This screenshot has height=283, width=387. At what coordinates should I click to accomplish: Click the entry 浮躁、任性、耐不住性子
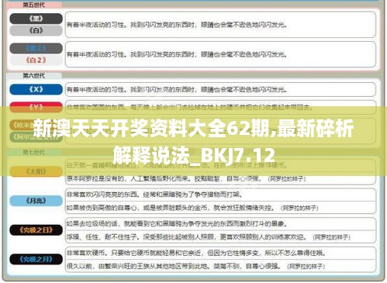[220, 237]
